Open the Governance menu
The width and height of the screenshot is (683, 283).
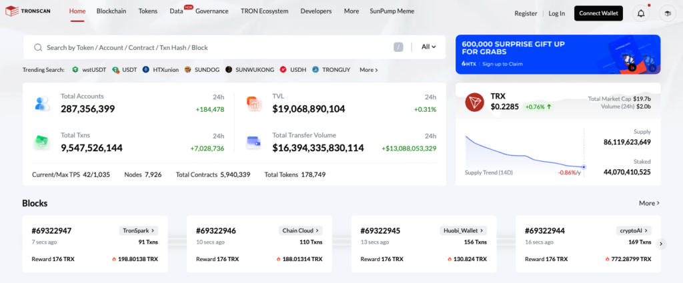point(211,11)
